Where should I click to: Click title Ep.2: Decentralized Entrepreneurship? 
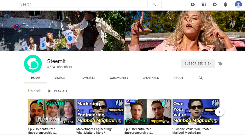click(x=43, y=131)
